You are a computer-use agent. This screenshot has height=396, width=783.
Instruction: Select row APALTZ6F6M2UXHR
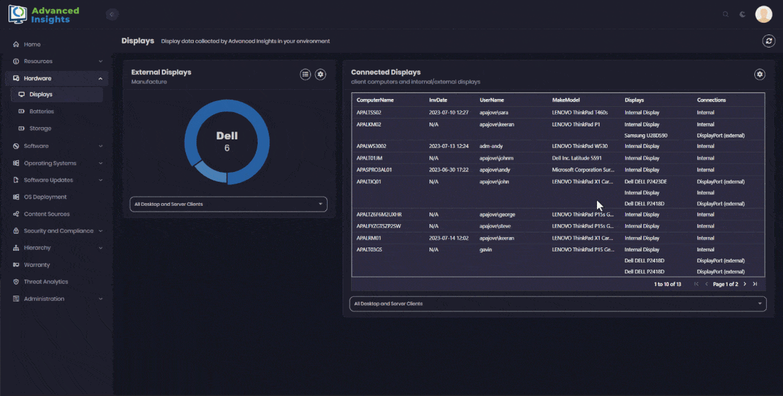click(558, 214)
